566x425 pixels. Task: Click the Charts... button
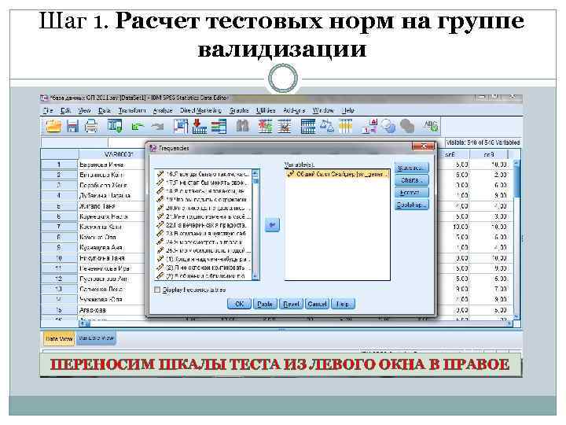pos(412,180)
